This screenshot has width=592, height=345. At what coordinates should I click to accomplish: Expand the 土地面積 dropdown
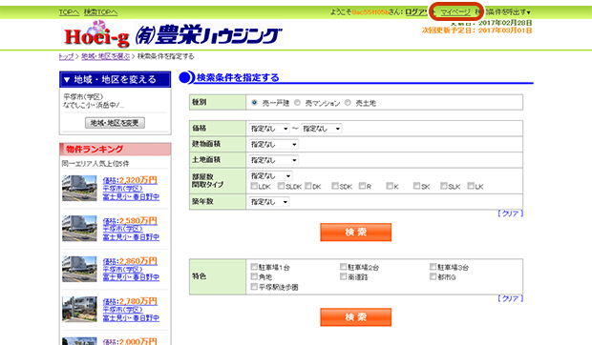click(274, 160)
